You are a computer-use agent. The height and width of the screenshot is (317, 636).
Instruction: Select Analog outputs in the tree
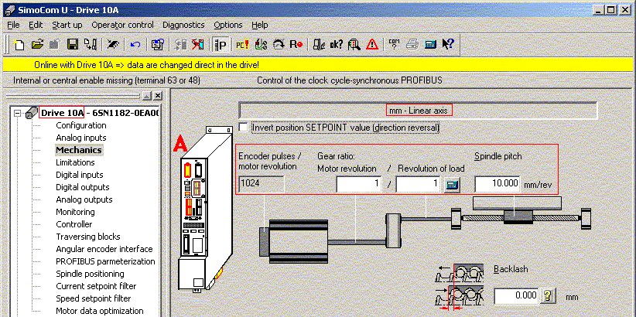point(84,199)
